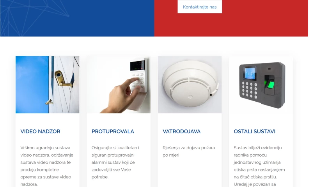Open the smoke detector image
The height and width of the screenshot is (187, 312).
click(190, 85)
